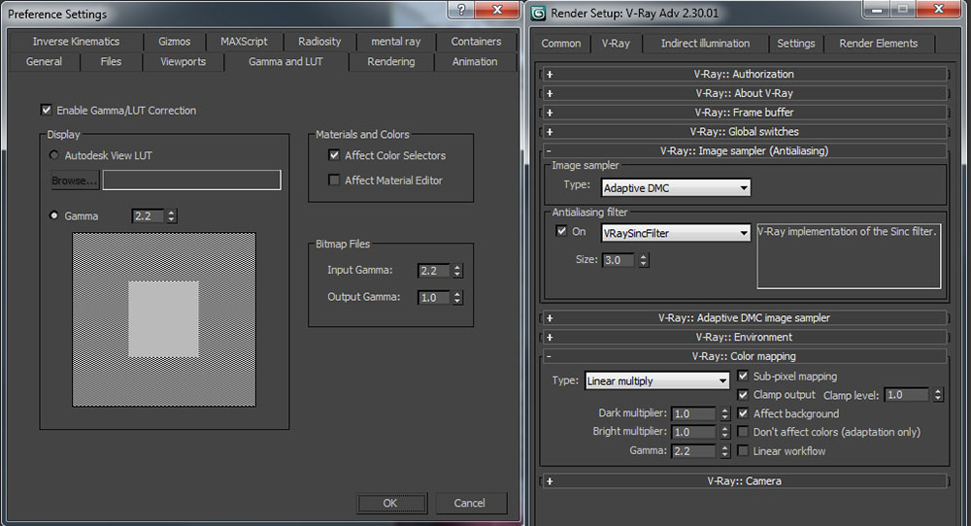This screenshot has height=526, width=971.
Task: Switch to the Indirect illumination tab
Action: pyautogui.click(x=705, y=44)
